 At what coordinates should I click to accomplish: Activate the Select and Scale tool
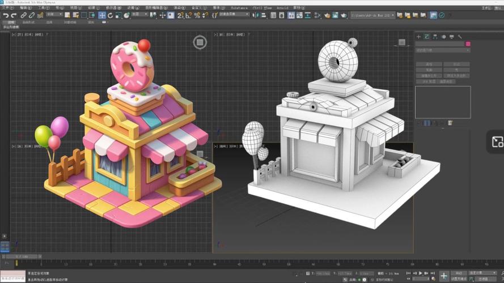coord(118,15)
